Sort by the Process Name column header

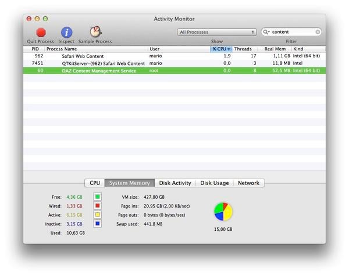pos(96,49)
